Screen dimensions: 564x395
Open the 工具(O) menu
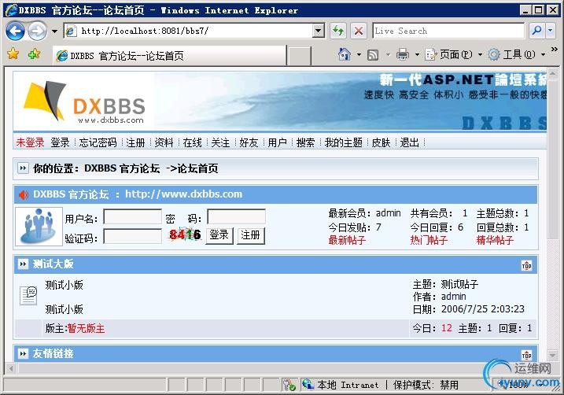[x=517, y=54]
